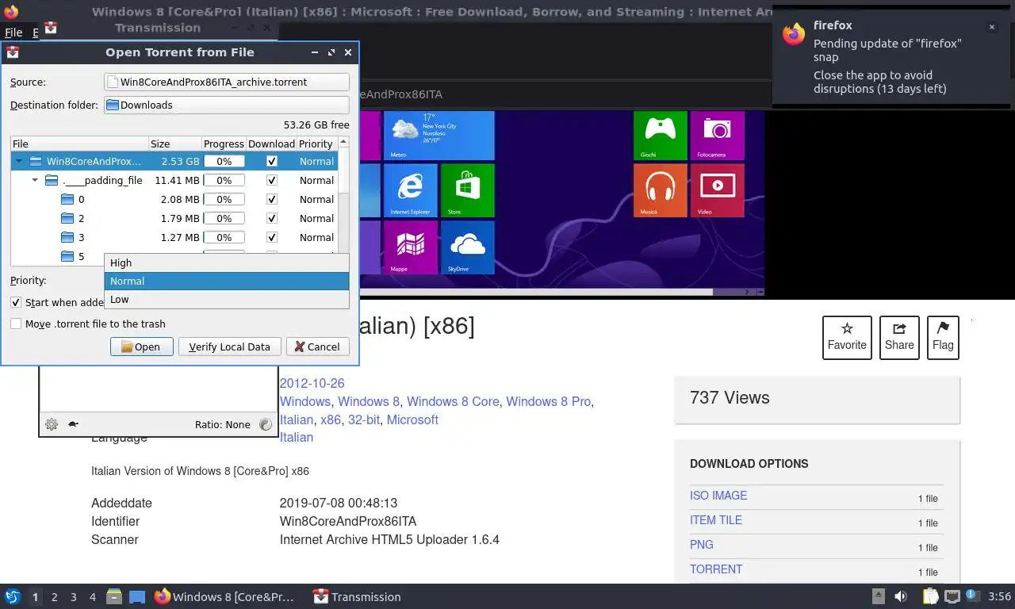Open the Lubuntu start menu icon
This screenshot has height=609, width=1015.
pos(12,596)
